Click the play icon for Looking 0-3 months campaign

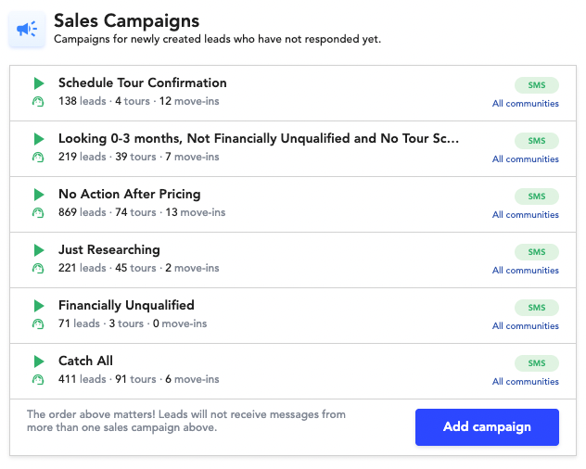coord(39,139)
